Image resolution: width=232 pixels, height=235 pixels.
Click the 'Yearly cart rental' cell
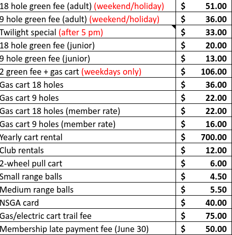[88, 137]
